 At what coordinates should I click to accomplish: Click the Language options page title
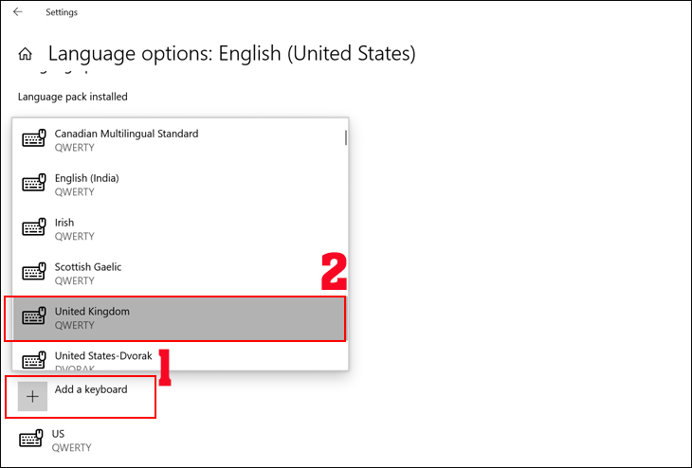point(231,54)
